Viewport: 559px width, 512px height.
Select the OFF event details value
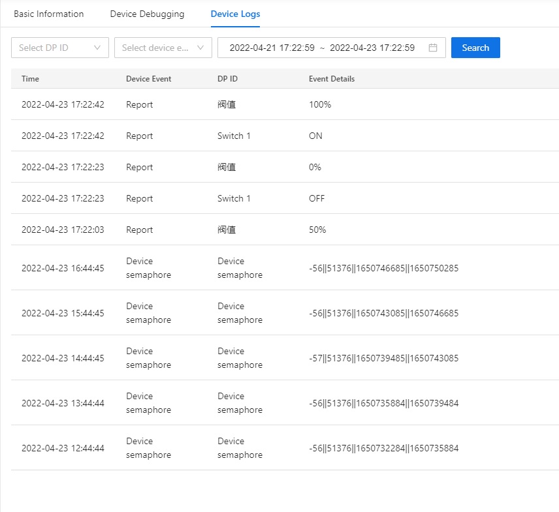click(x=317, y=198)
